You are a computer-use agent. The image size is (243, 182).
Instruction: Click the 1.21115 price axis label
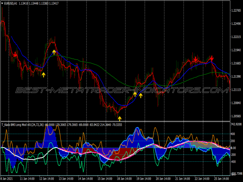[x=236, y=90]
